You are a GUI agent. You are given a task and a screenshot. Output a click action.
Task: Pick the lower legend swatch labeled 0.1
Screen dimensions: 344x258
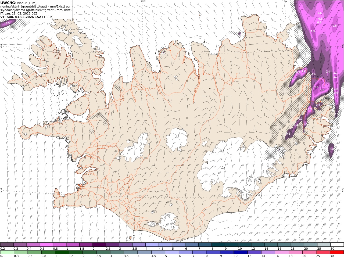click(7, 252)
